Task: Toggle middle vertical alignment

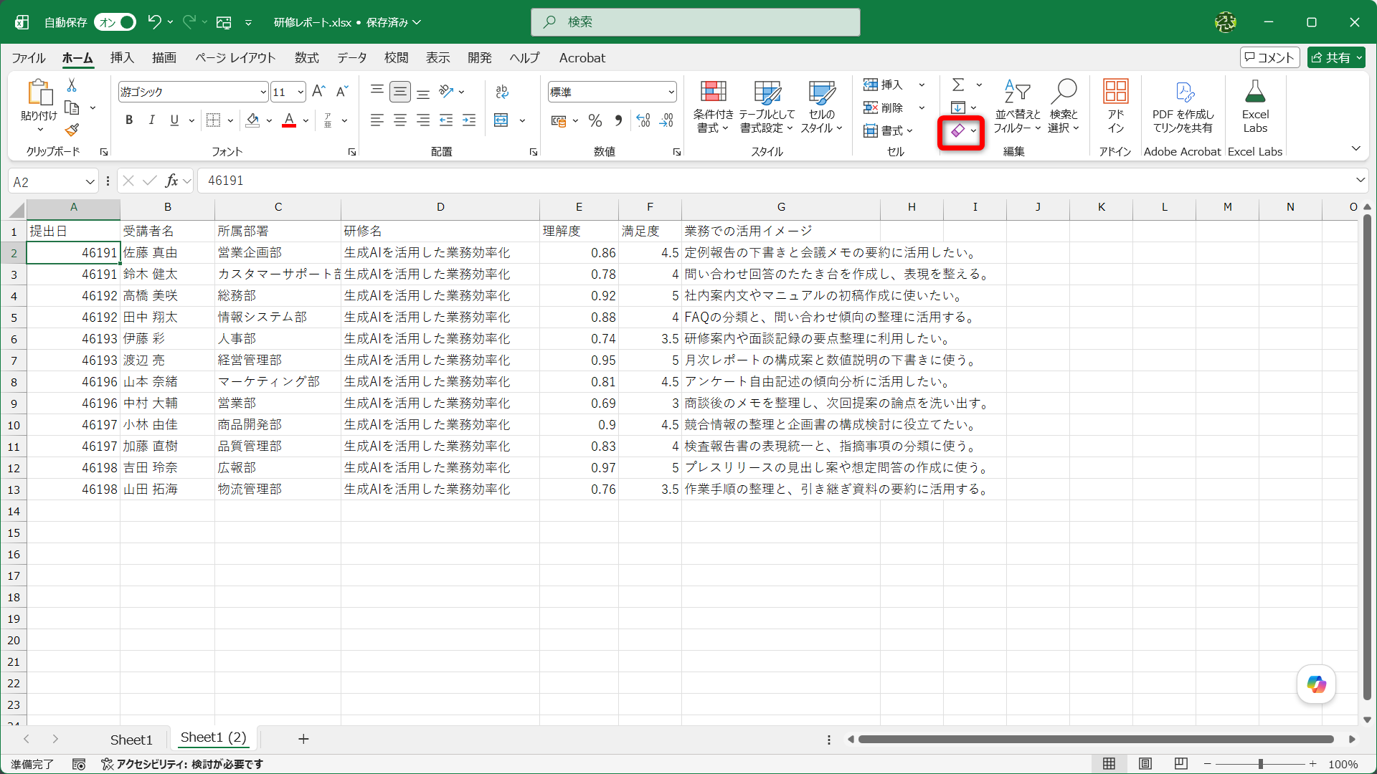Action: click(x=400, y=92)
